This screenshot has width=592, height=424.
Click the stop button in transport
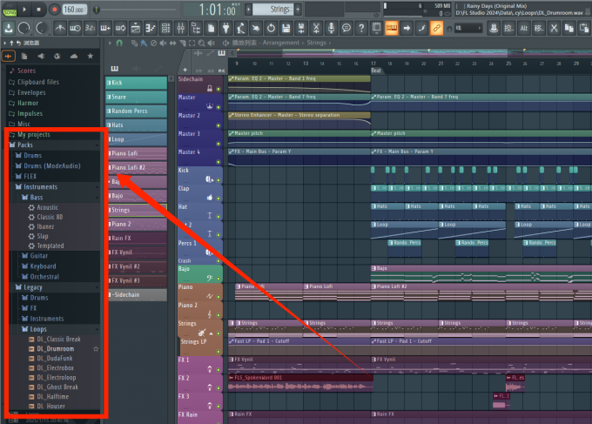[x=38, y=10]
